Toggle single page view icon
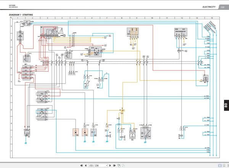229x168 pixels. 220,165
